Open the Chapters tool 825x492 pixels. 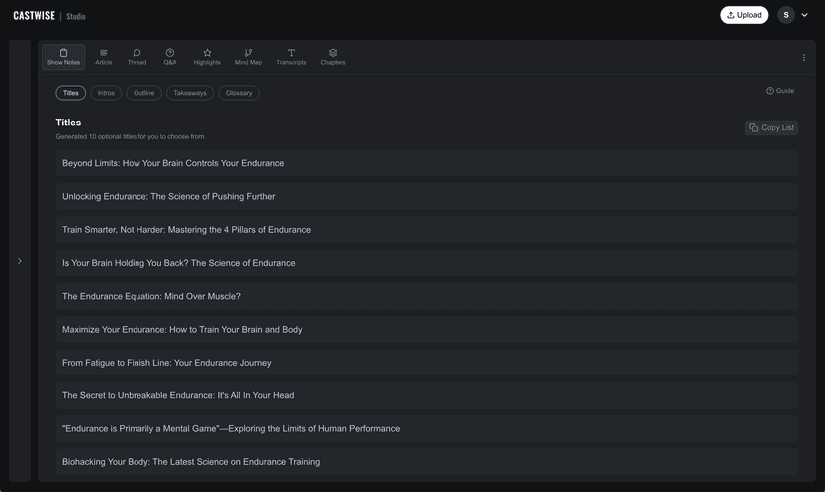click(x=333, y=57)
